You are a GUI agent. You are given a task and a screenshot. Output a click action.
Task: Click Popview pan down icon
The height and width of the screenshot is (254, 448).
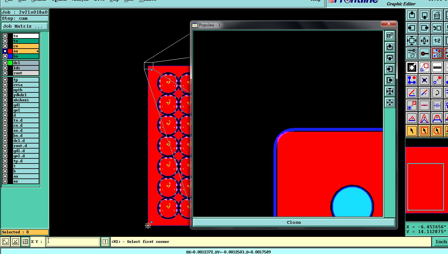[390, 58]
